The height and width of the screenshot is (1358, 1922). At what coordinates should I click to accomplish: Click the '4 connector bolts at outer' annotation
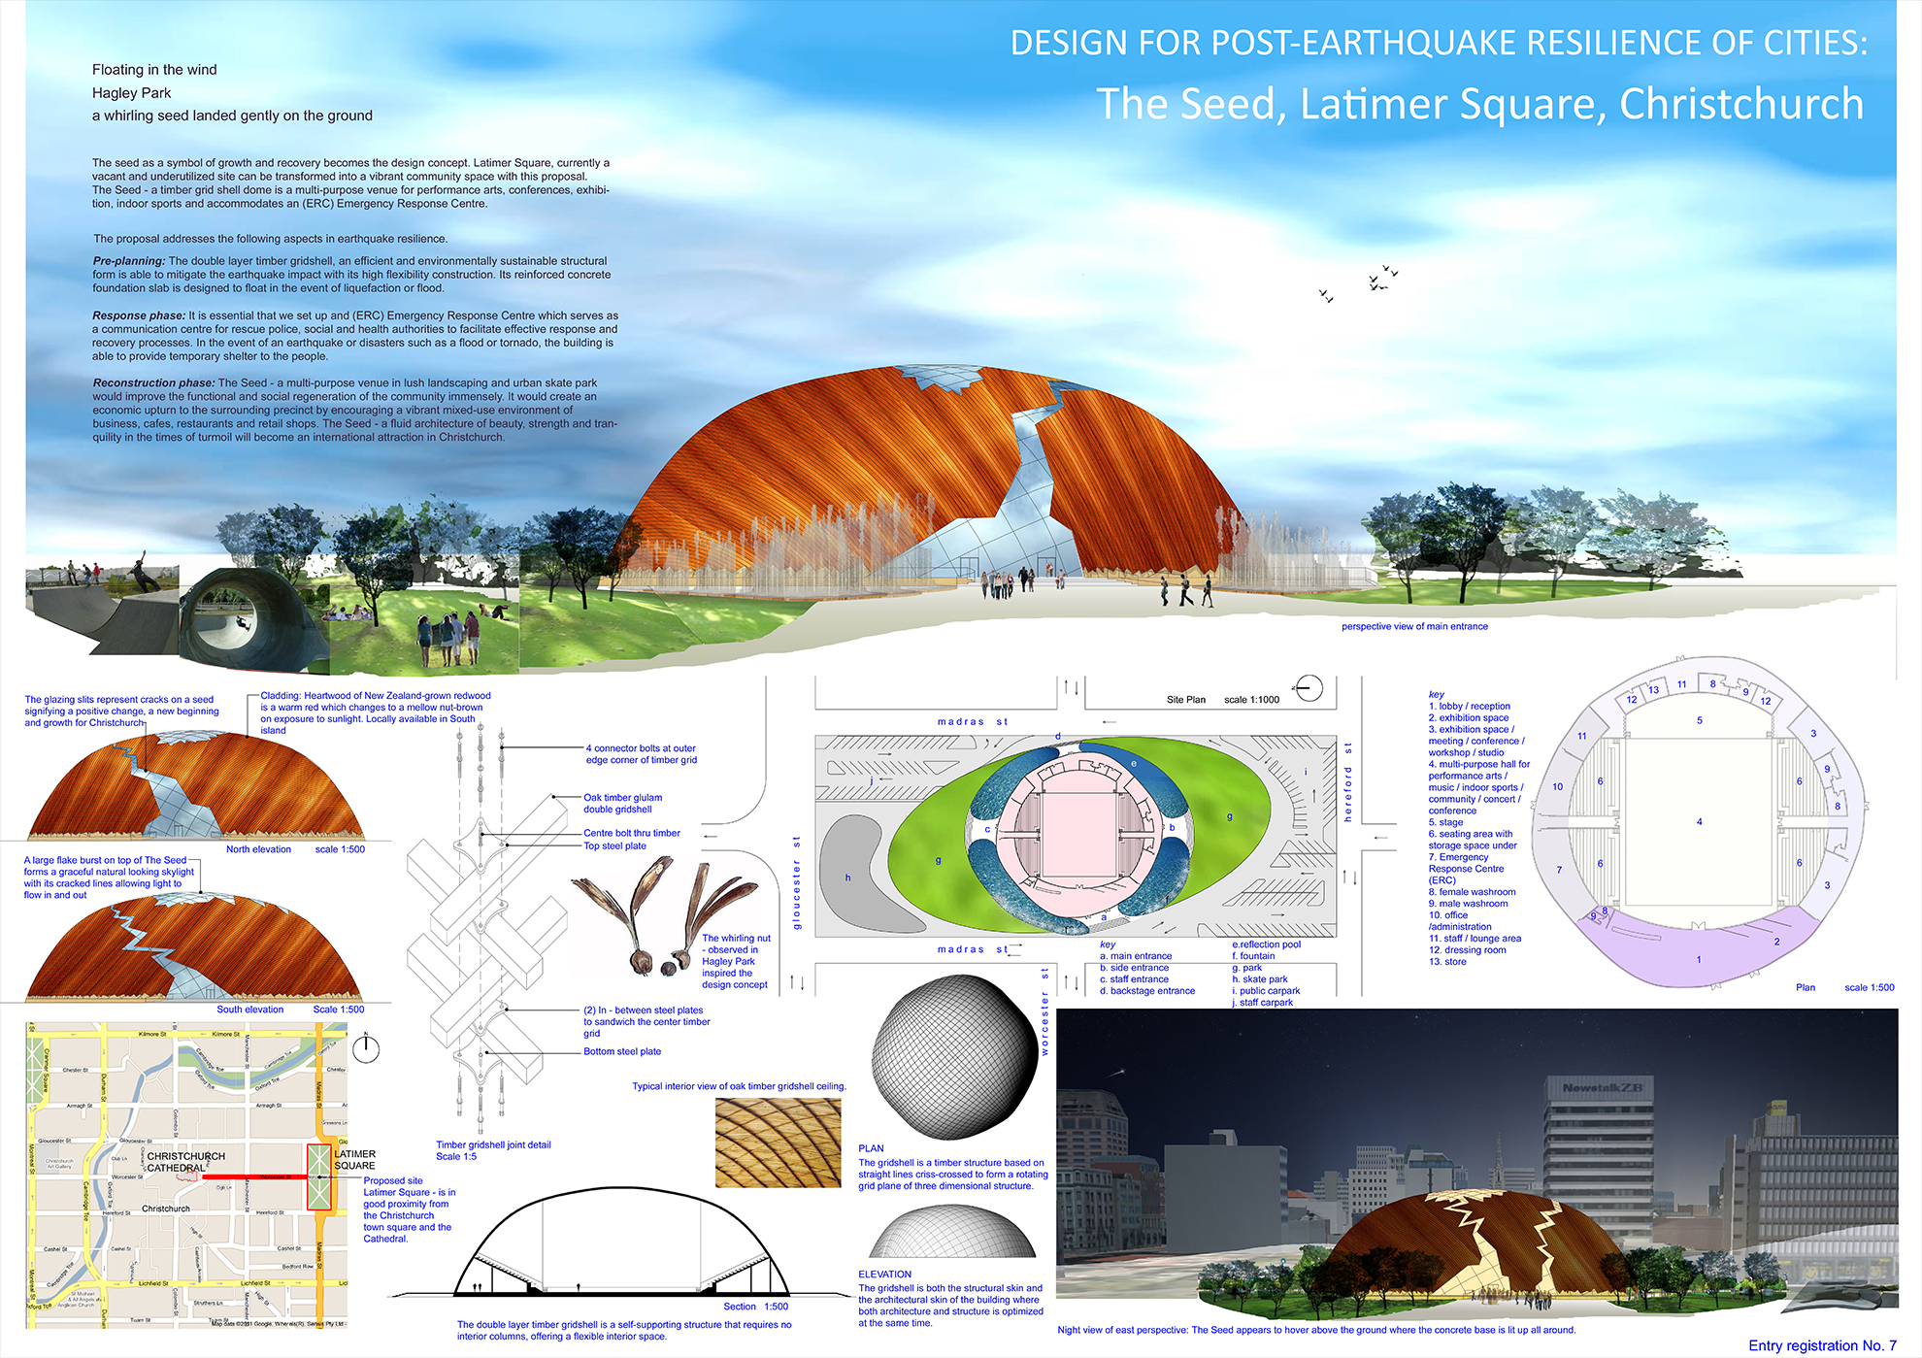641,748
